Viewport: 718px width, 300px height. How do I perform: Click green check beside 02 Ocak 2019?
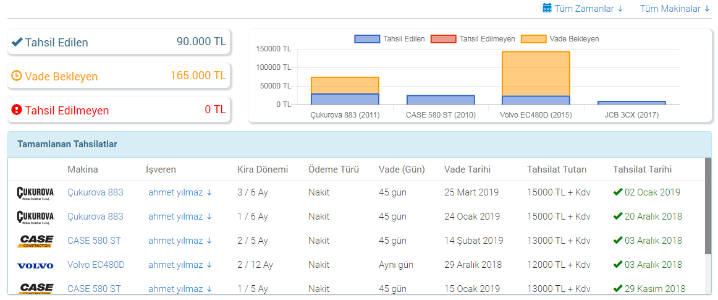pyautogui.click(x=617, y=192)
